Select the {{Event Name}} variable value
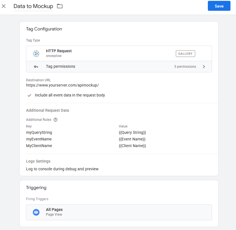The width and height of the screenshot is (236, 230). (x=132, y=139)
